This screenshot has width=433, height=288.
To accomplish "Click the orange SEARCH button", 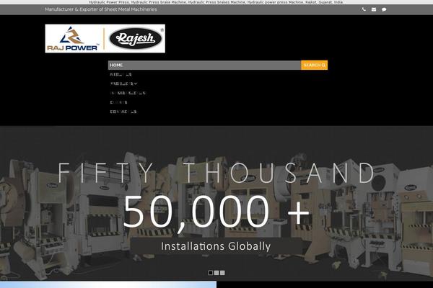I will 314,65.
